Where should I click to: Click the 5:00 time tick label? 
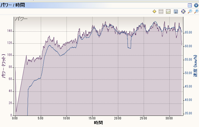pos(41,118)
